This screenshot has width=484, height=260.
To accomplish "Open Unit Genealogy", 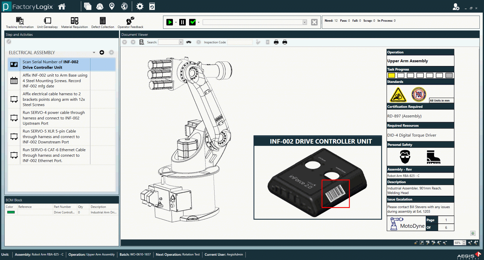I will pyautogui.click(x=47, y=23).
